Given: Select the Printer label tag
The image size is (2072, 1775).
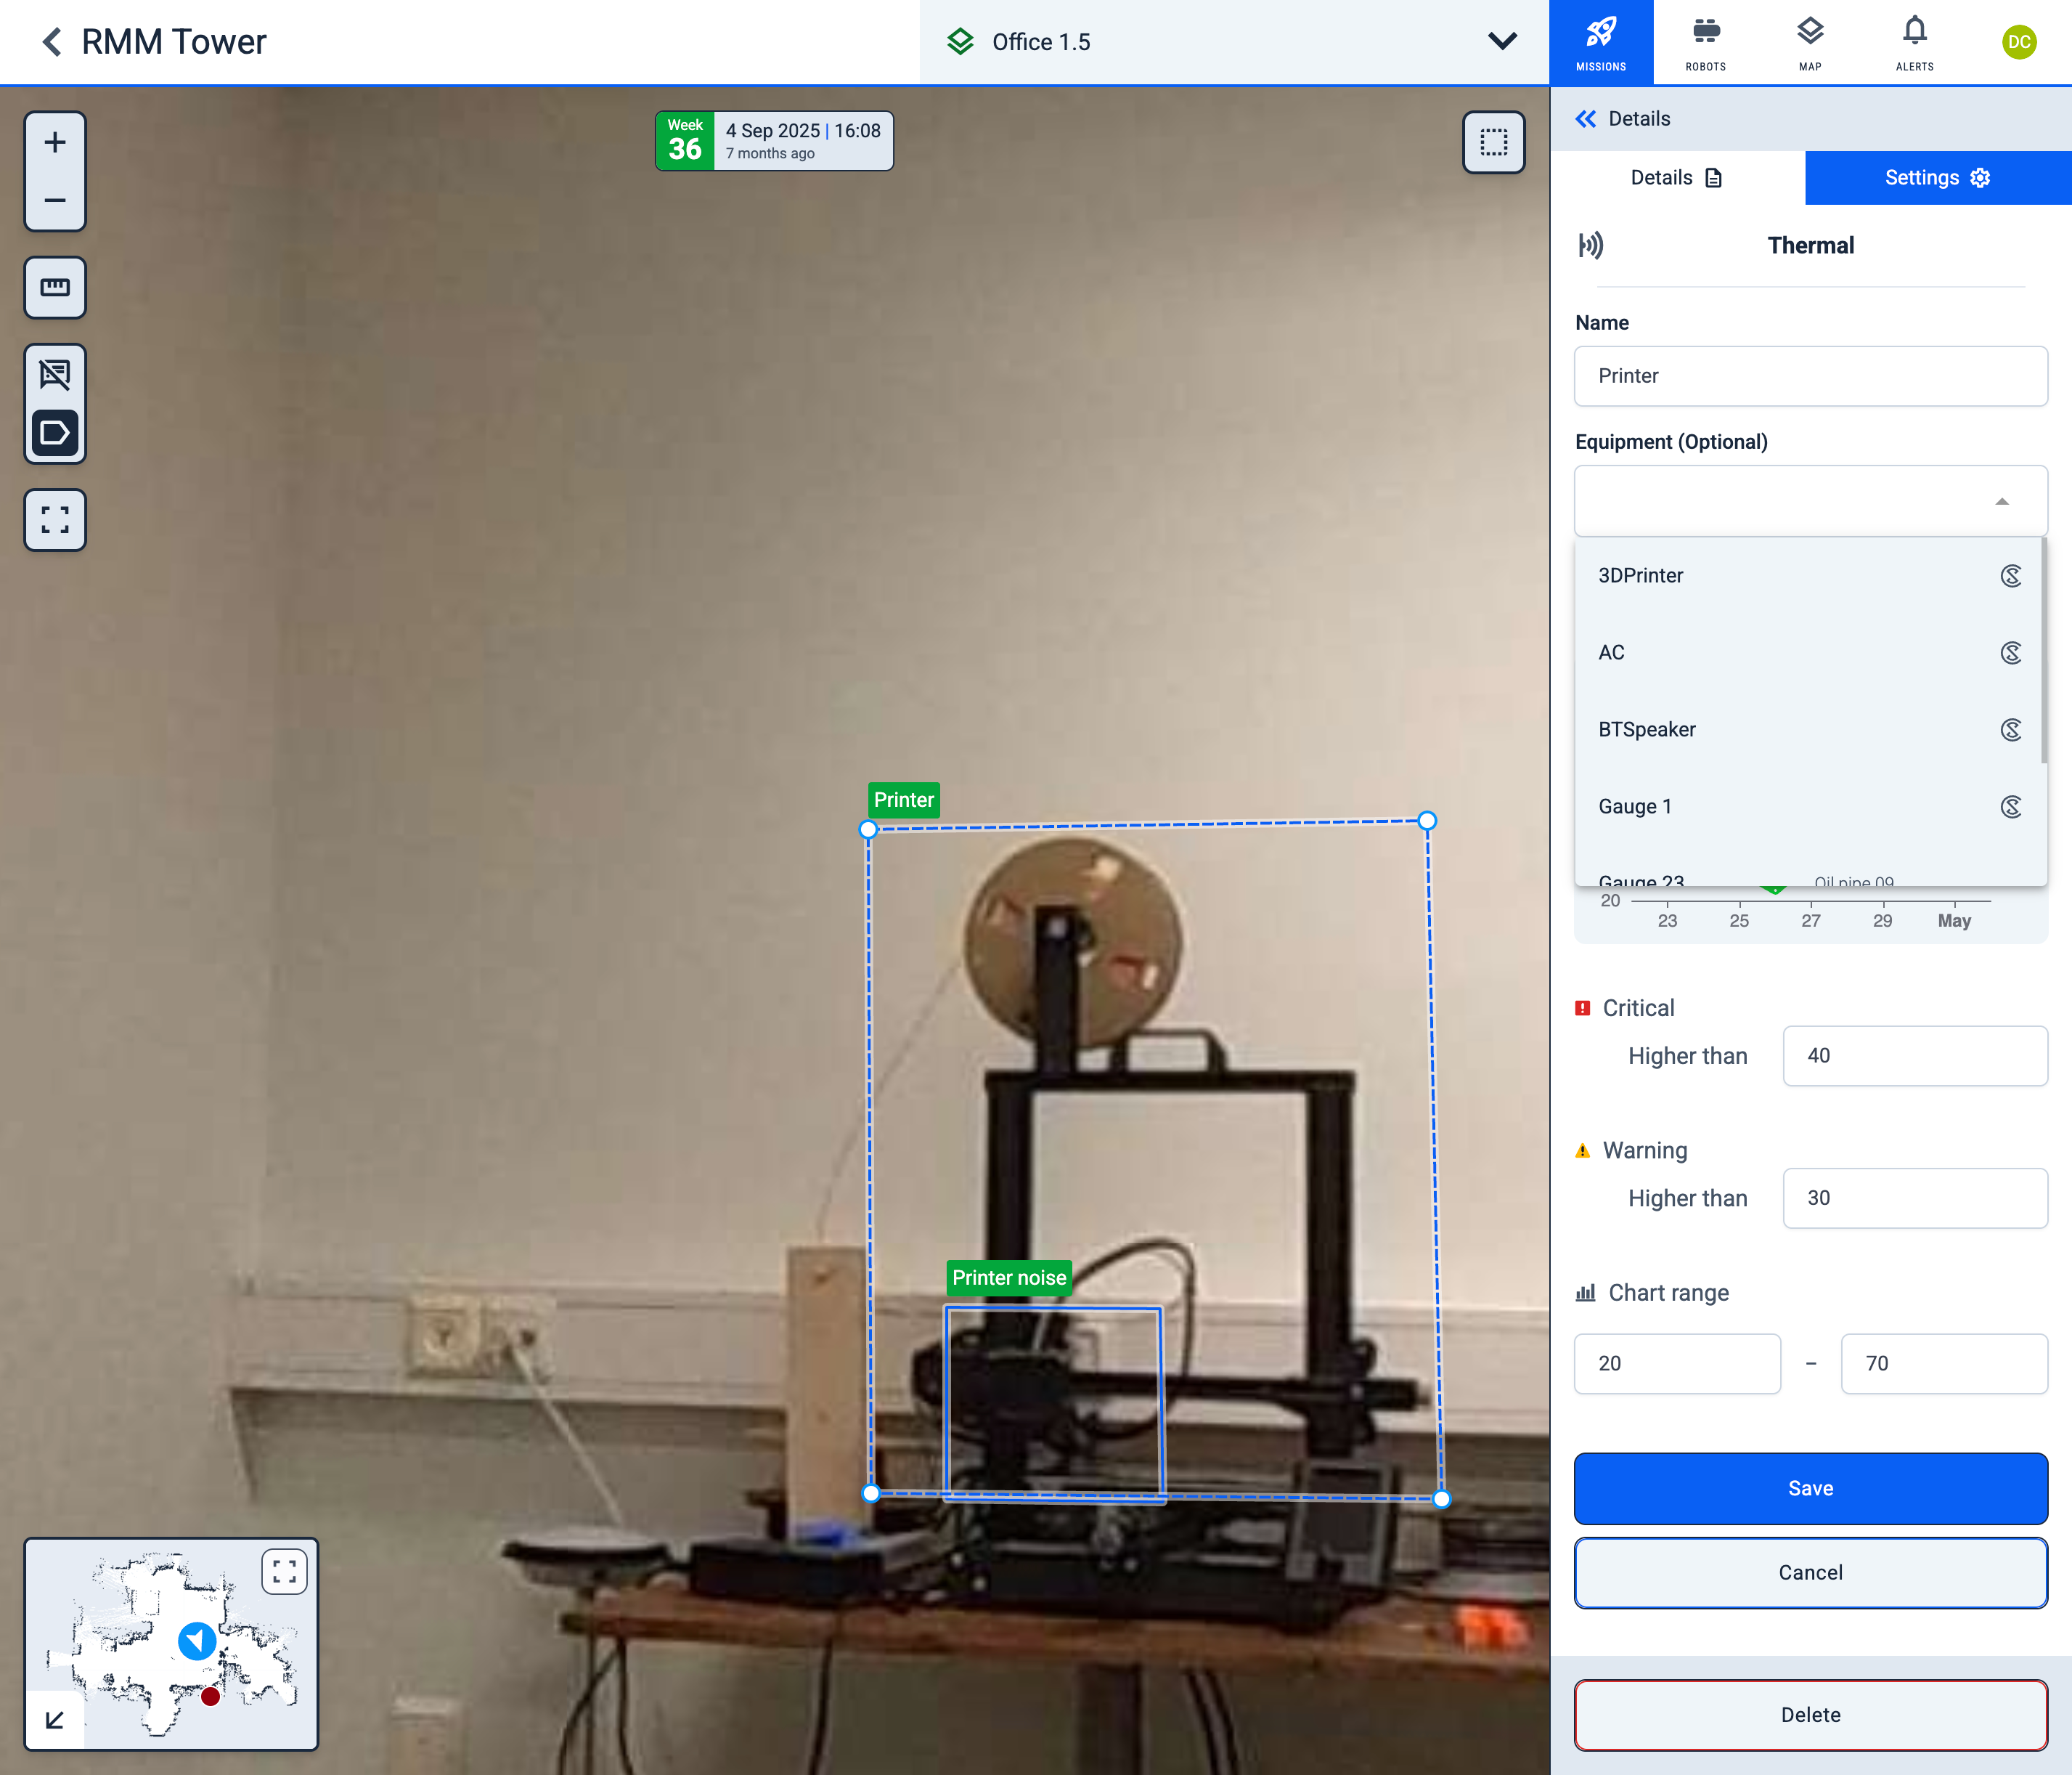Looking at the screenshot, I should 903,800.
